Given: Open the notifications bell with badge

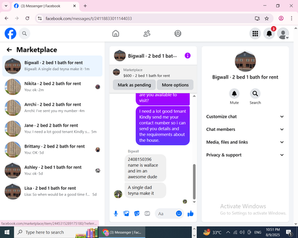Looking at the screenshot, I should pyautogui.click(x=269, y=33).
